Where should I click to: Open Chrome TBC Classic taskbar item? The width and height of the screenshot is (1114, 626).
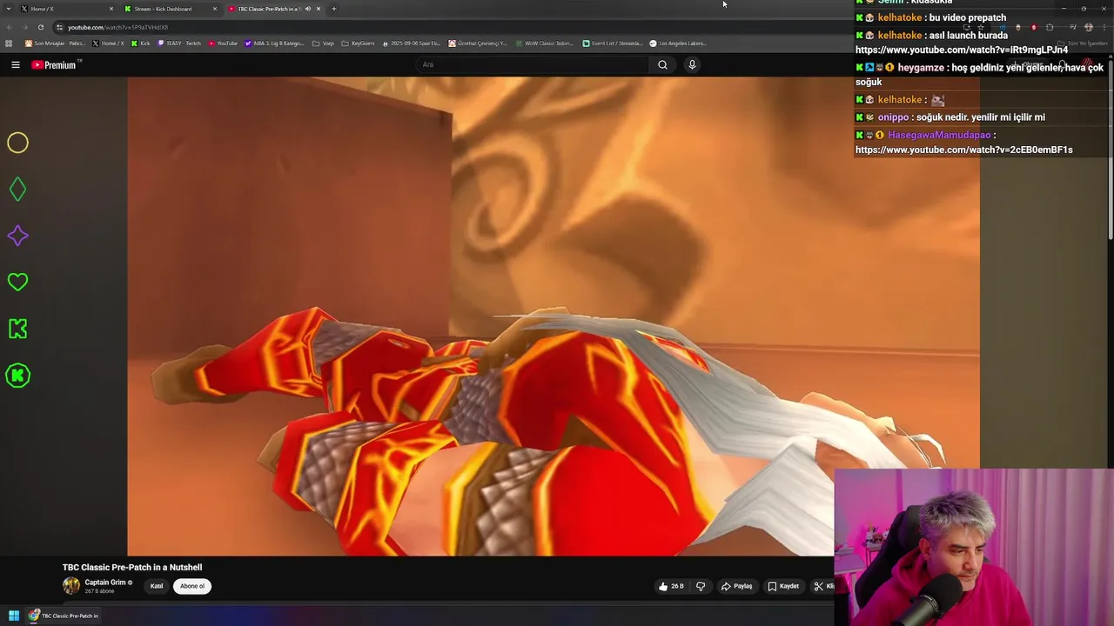[x=64, y=616]
